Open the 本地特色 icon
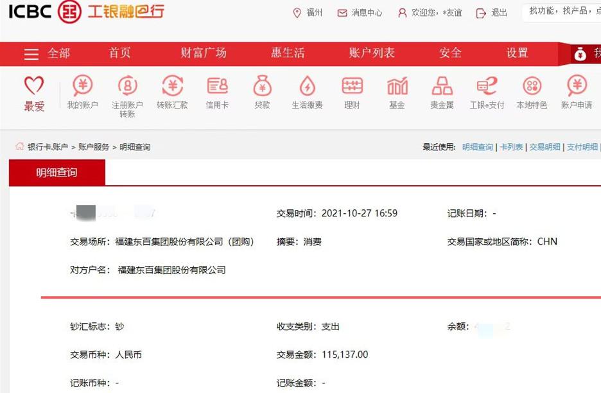The image size is (601, 393). coord(532,85)
